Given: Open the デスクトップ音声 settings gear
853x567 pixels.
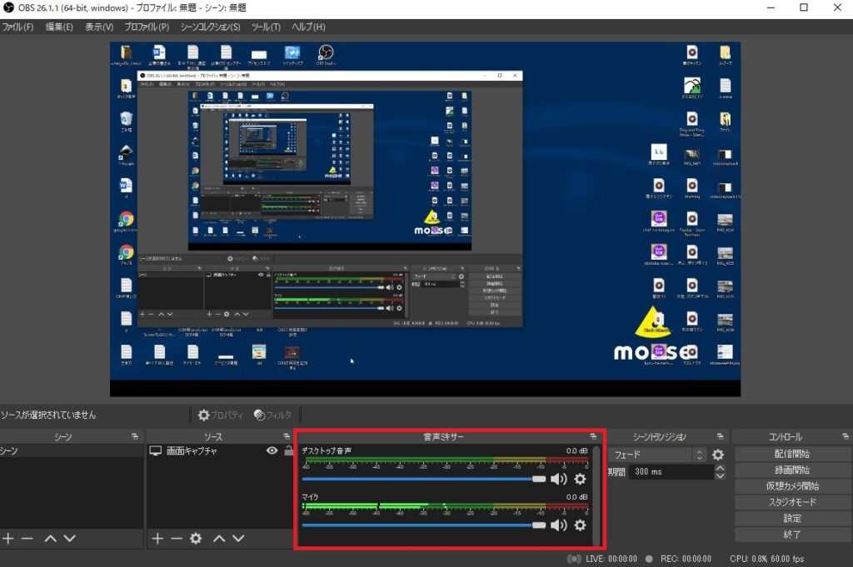Looking at the screenshot, I should (x=580, y=479).
